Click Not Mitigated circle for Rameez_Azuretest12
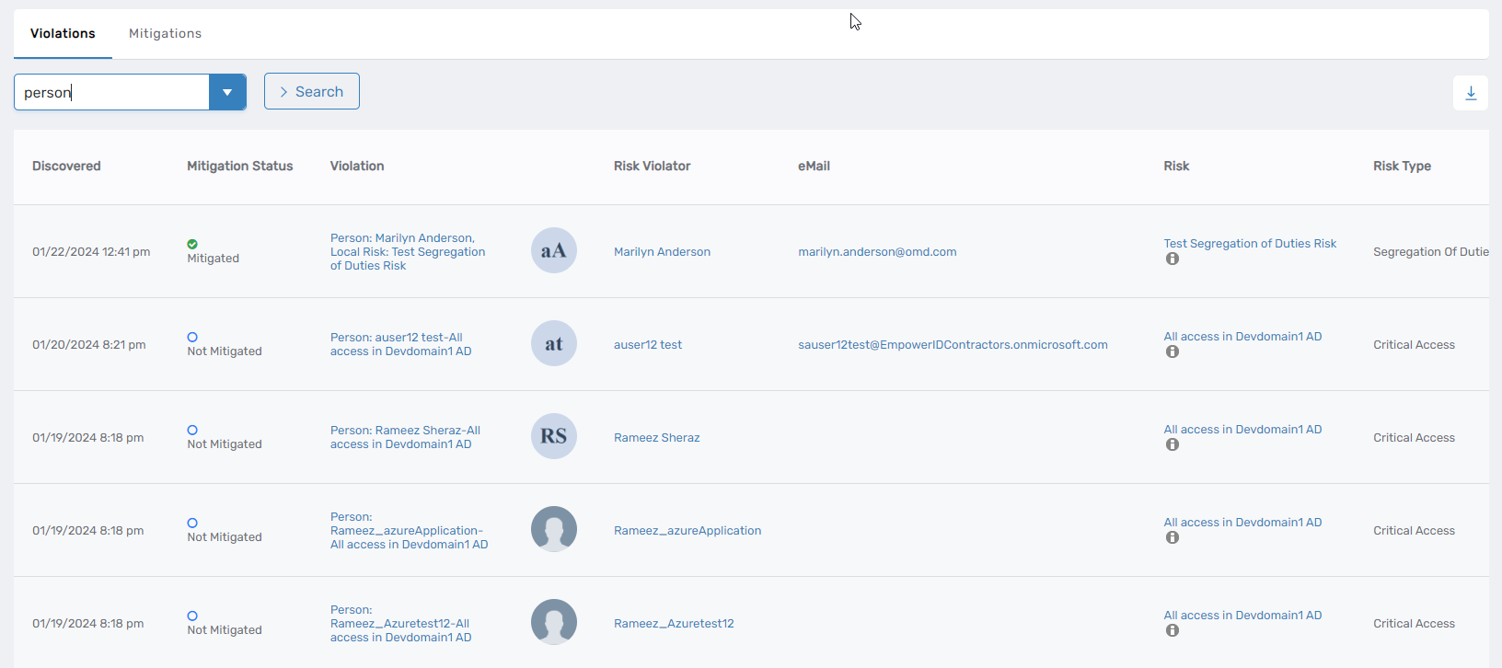This screenshot has width=1502, height=668. (192, 616)
